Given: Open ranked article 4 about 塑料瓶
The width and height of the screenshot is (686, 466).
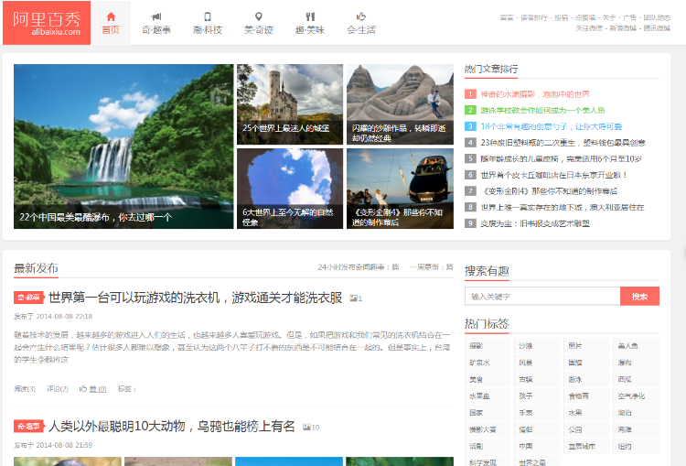Looking at the screenshot, I should tap(563, 143).
